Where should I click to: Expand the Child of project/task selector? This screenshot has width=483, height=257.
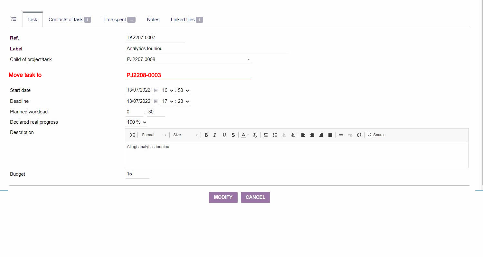click(248, 59)
